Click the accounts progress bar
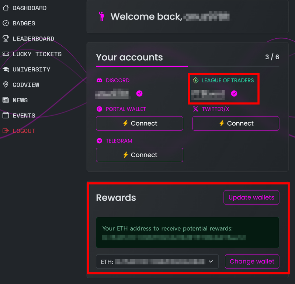 pos(188,66)
